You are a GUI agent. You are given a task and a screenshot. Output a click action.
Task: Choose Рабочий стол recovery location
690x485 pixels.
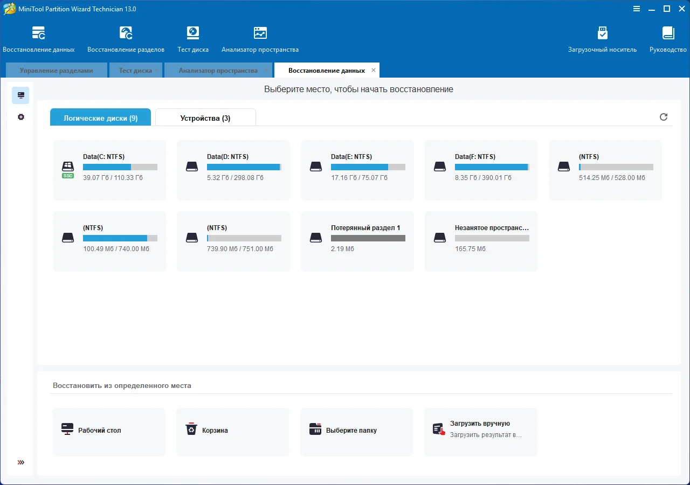pos(109,431)
